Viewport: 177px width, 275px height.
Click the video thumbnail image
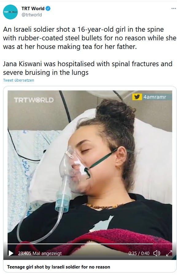click(90, 167)
